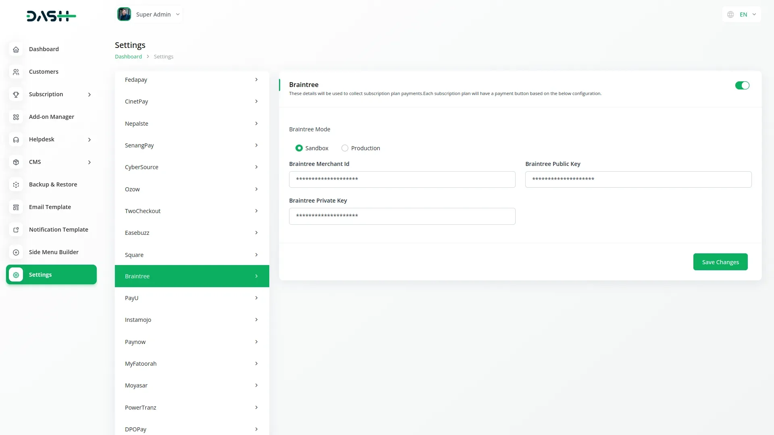Viewport: 774px width, 435px height.
Task: Click the DASH logo
Action: (x=51, y=16)
